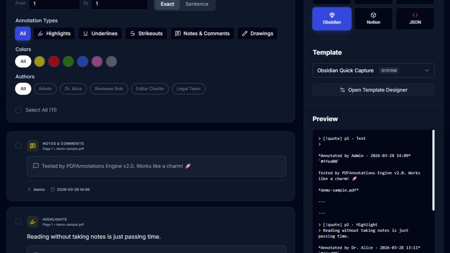Click the To page number field
Screen dimensions: 450x253
coord(119,4)
